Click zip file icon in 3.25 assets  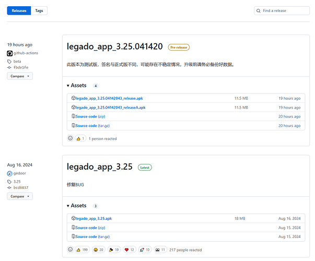(74, 228)
